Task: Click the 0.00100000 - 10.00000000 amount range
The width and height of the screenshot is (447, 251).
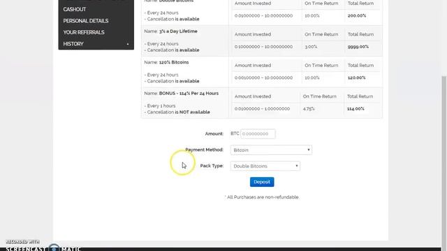Action: pyautogui.click(x=263, y=77)
